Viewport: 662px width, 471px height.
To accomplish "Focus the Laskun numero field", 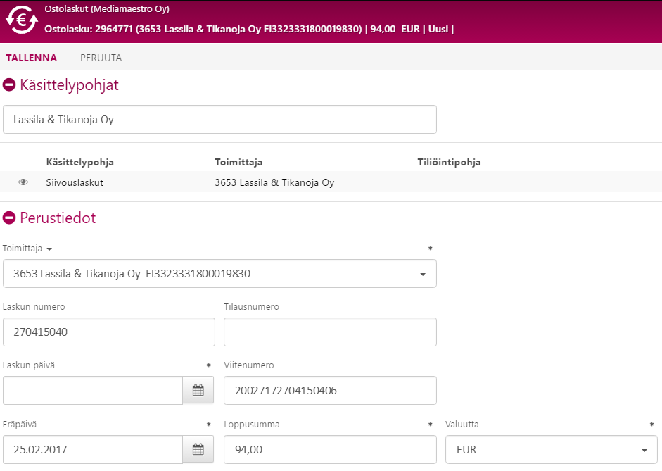I will (109, 332).
